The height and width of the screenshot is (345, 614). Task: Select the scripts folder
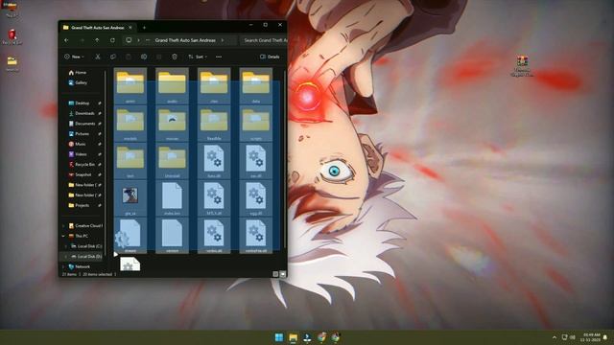(256, 124)
